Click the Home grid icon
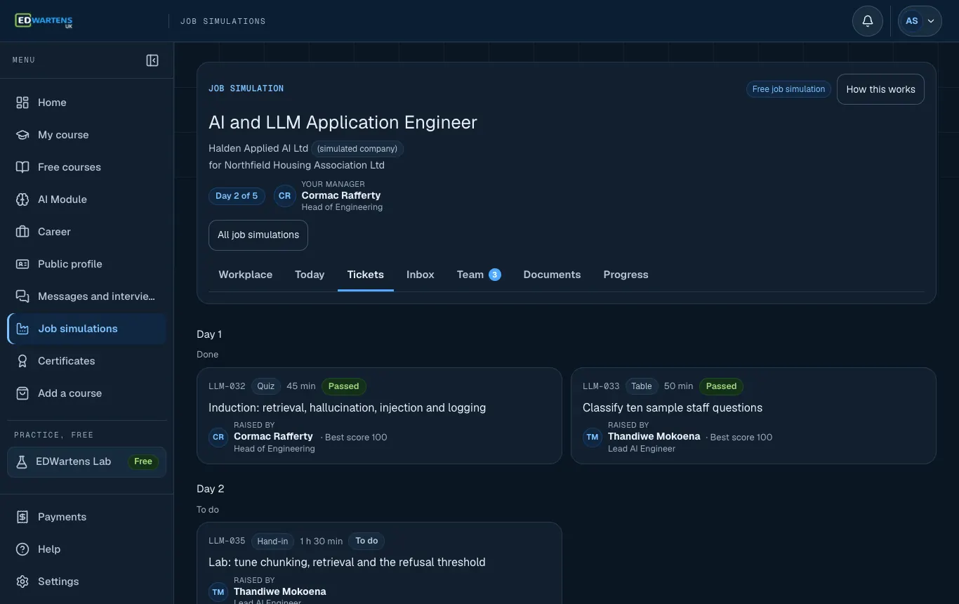Image resolution: width=959 pixels, height=604 pixels. [22, 103]
